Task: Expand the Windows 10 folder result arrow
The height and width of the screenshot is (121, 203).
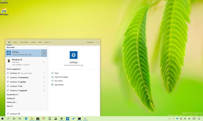Action: click(x=44, y=62)
